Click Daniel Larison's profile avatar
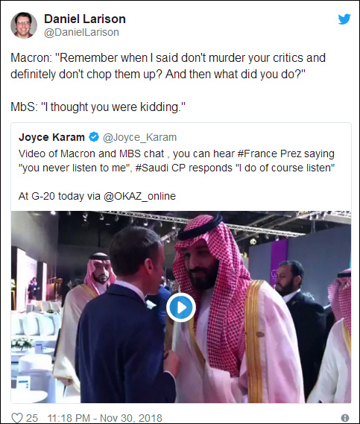360x424 pixels. click(24, 25)
